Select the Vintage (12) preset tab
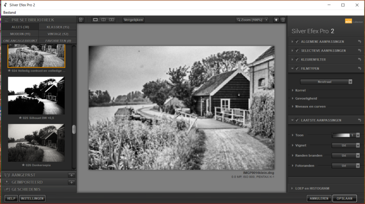 pyautogui.click(x=58, y=34)
